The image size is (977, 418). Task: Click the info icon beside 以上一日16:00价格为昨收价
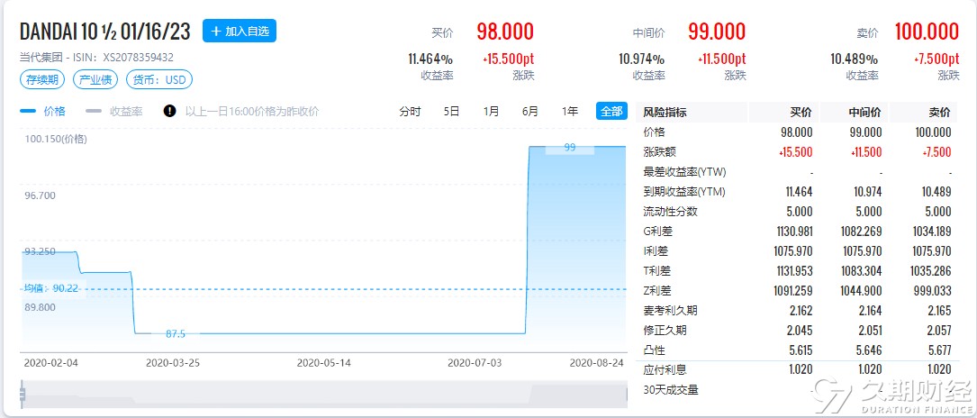pos(169,111)
